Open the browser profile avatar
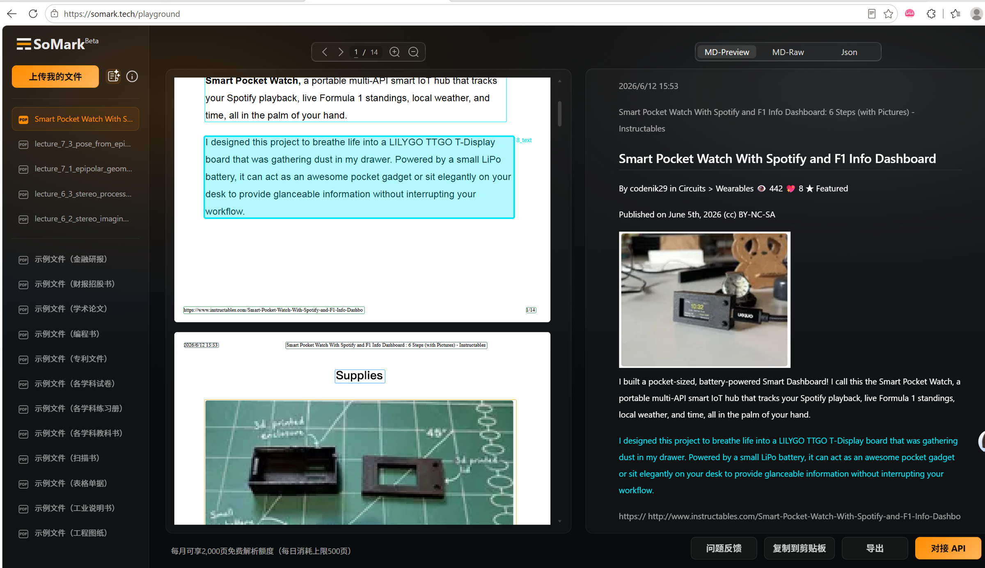The height and width of the screenshot is (568, 985). click(x=977, y=14)
